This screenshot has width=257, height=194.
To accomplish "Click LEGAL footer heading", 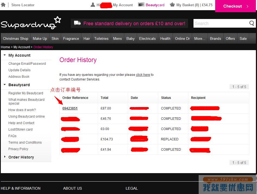I will pos(132,188).
